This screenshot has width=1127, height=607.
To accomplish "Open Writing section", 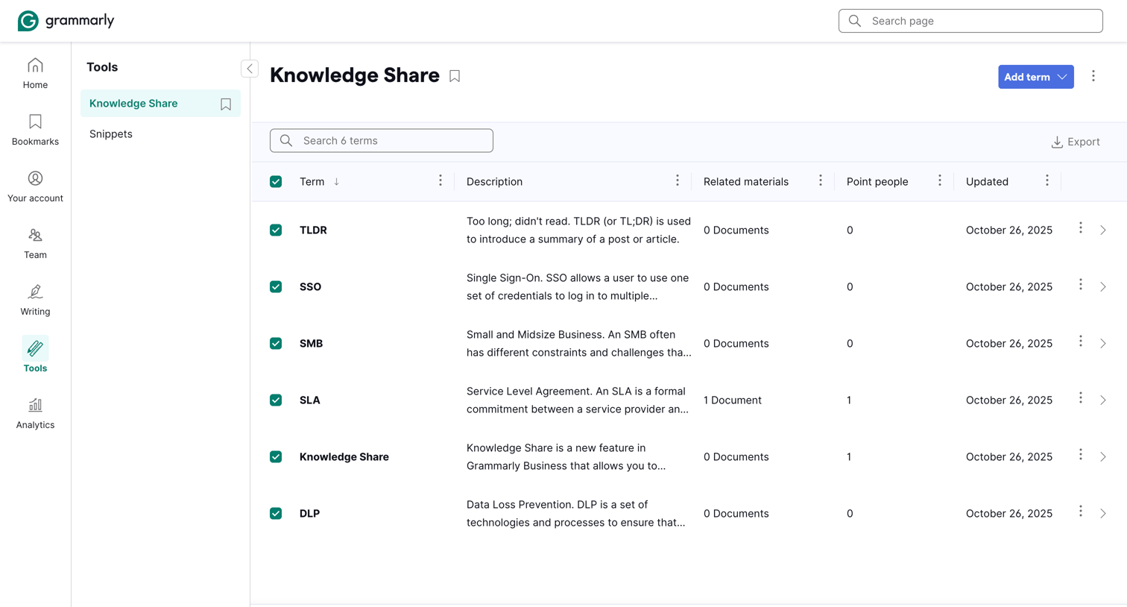I will [35, 301].
